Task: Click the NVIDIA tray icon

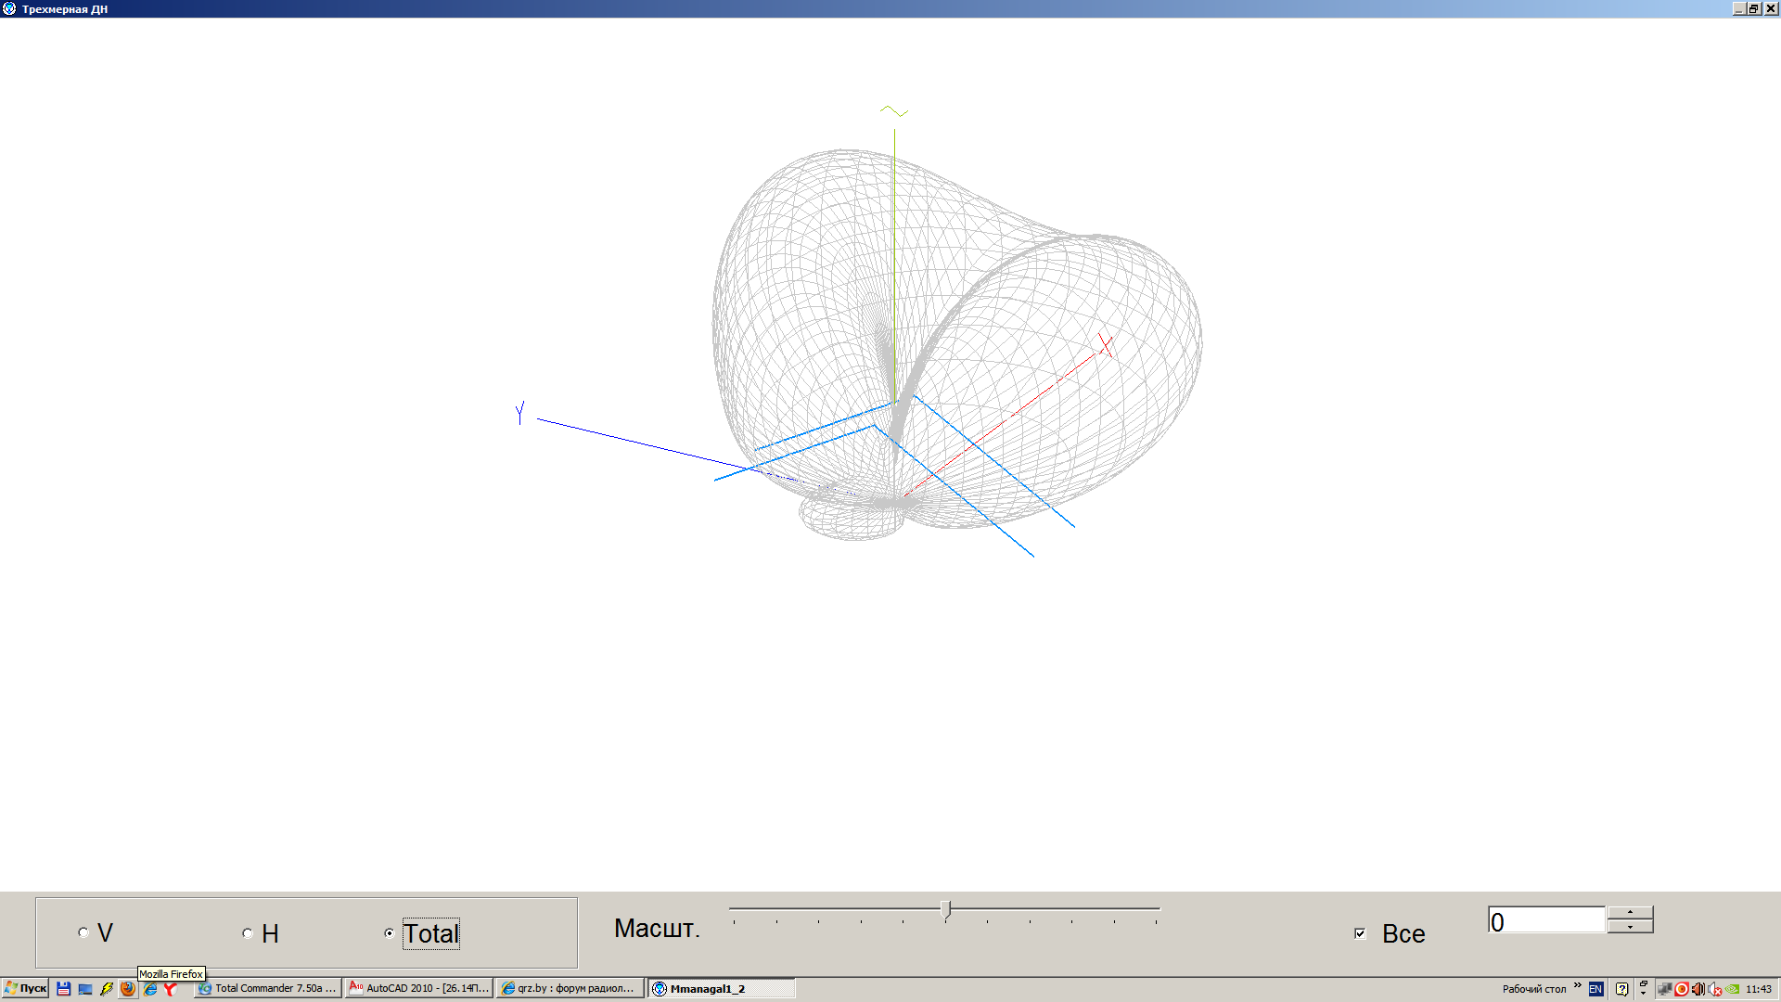Action: (1733, 989)
